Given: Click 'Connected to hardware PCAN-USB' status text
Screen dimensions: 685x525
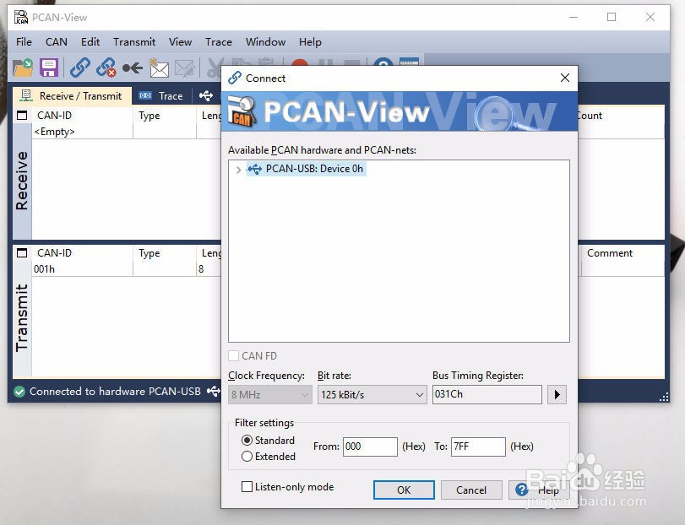Looking at the screenshot, I should tap(115, 391).
